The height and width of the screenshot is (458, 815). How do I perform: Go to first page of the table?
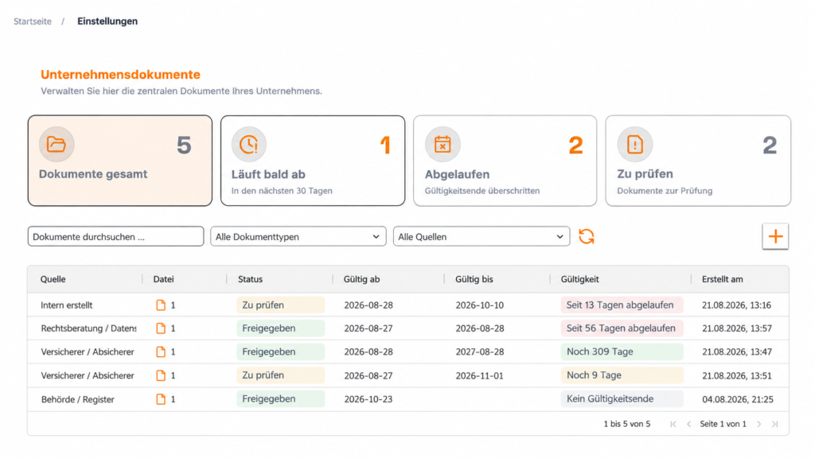pyautogui.click(x=673, y=425)
